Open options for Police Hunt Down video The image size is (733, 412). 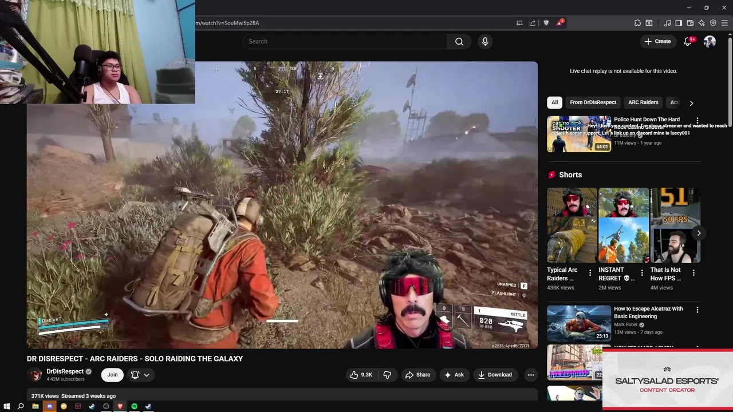[x=697, y=120]
